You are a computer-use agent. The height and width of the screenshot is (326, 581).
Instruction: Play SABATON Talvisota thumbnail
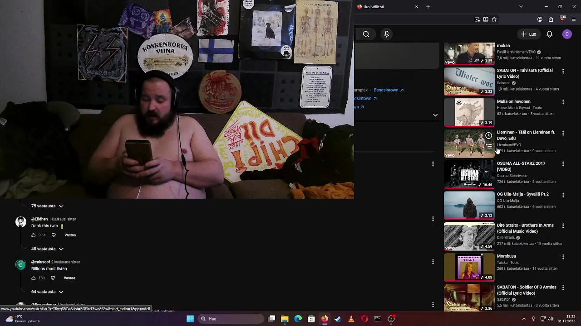469,82
